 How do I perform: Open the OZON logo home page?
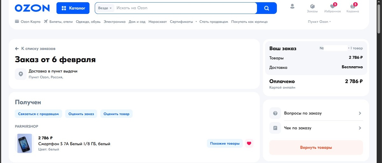click(x=32, y=8)
